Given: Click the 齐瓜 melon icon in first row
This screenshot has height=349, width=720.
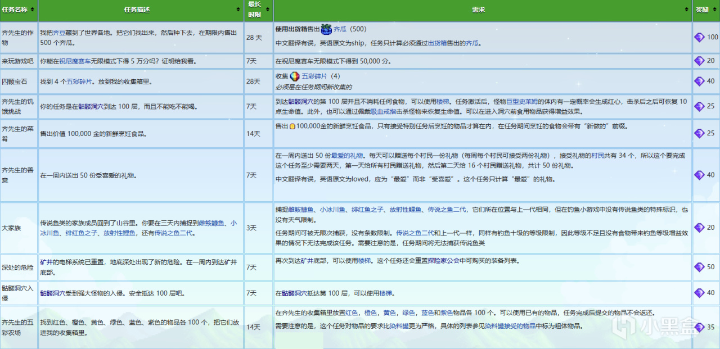Looking at the screenshot, I should click(x=326, y=29).
